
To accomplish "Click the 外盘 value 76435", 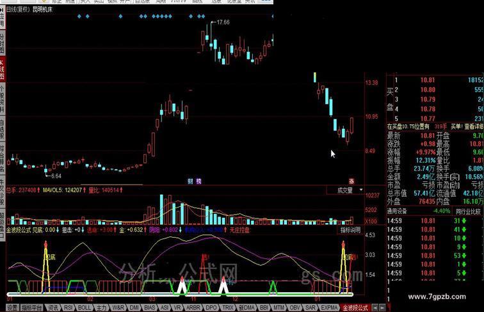I will coord(427,201).
